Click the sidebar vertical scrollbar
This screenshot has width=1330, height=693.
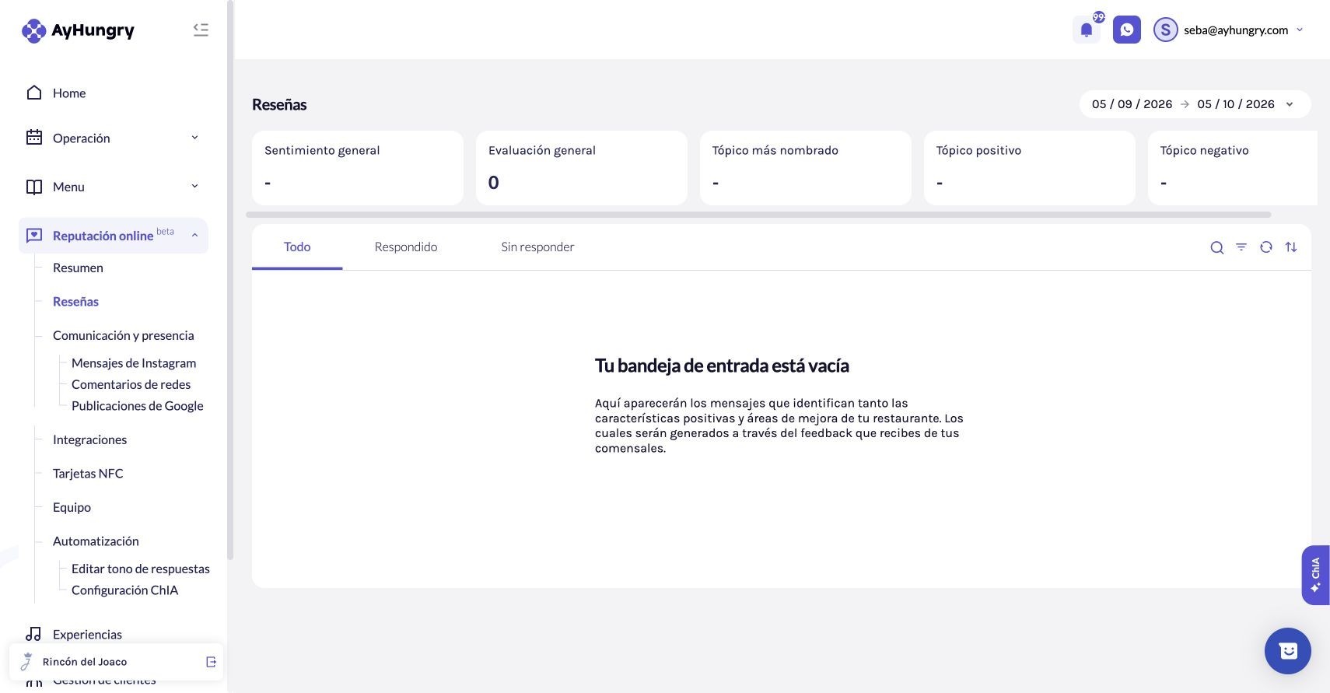pyautogui.click(x=230, y=280)
